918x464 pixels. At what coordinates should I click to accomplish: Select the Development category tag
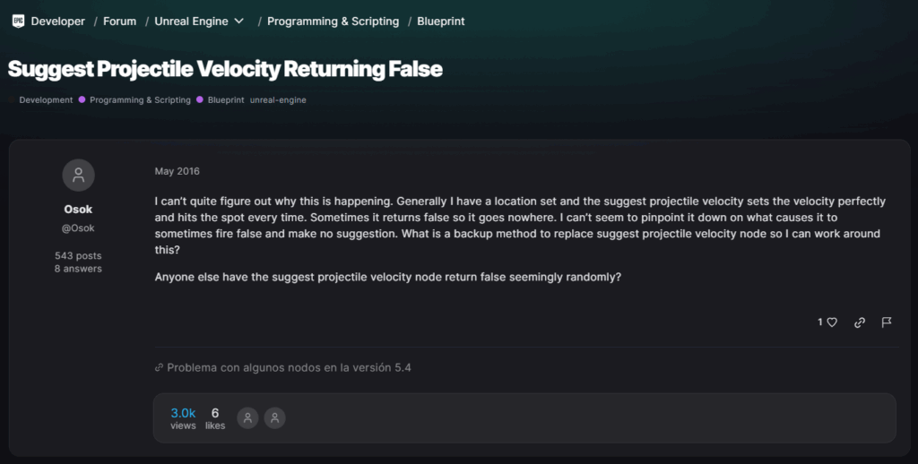[x=46, y=100]
